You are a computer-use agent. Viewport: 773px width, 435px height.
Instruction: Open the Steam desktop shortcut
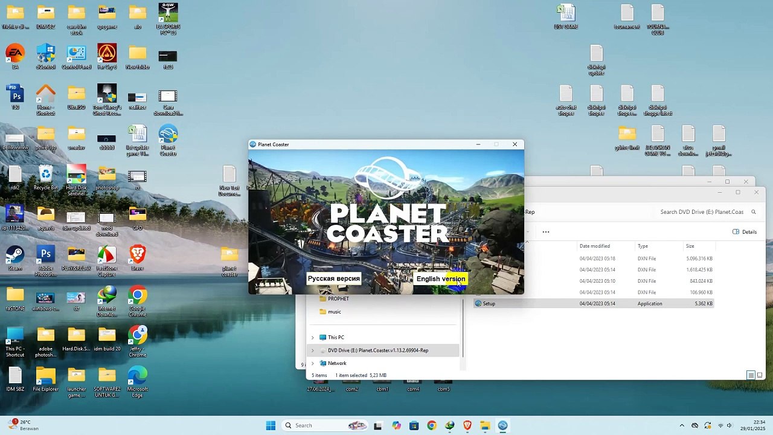pyautogui.click(x=15, y=258)
